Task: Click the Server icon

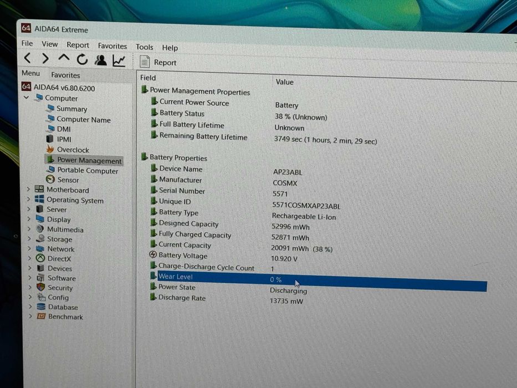Action: [39, 209]
